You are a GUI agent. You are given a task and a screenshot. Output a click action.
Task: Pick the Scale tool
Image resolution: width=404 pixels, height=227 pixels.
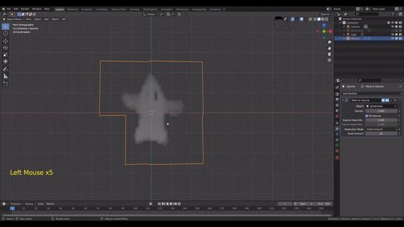[x=6, y=55]
